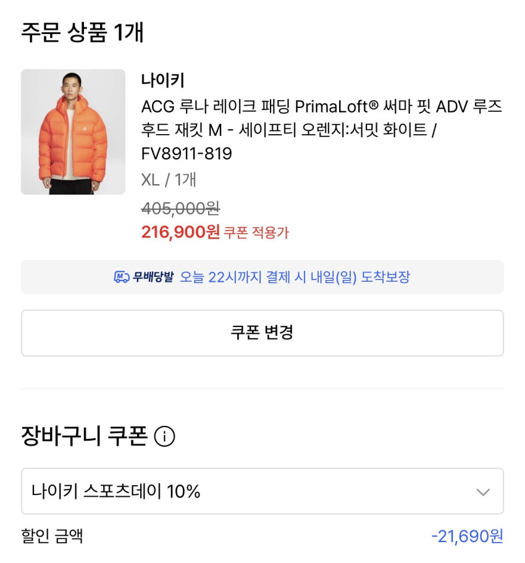The width and height of the screenshot is (525, 563).
Task: Click the info icon beside 장바구니 쿠폰
Action: click(x=164, y=437)
